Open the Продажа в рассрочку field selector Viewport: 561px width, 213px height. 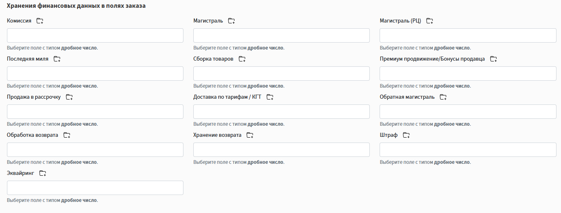95,111
